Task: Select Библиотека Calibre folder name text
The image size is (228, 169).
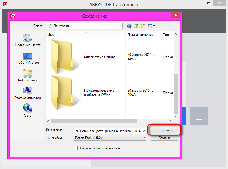Action: click(100, 57)
